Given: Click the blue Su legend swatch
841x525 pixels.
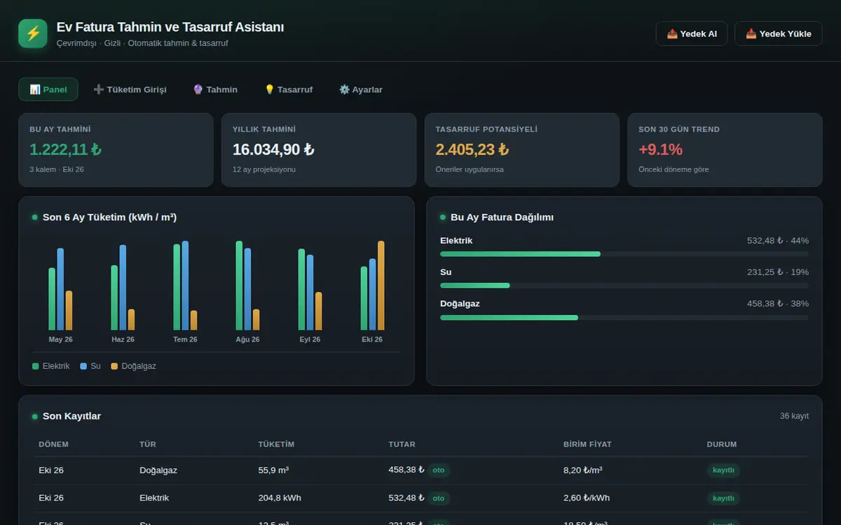Looking at the screenshot, I should click(83, 366).
